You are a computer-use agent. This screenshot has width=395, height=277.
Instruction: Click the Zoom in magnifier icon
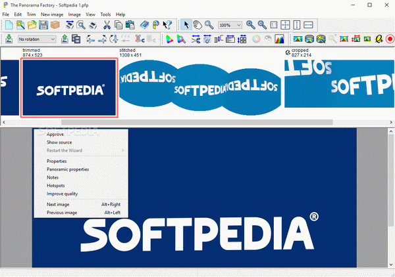(x=250, y=25)
